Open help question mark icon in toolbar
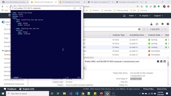Viewport: 171px width, 96px height. tap(168, 24)
